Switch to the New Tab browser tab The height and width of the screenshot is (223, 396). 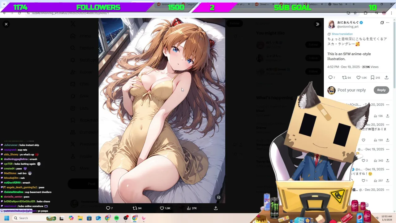[338, 4]
